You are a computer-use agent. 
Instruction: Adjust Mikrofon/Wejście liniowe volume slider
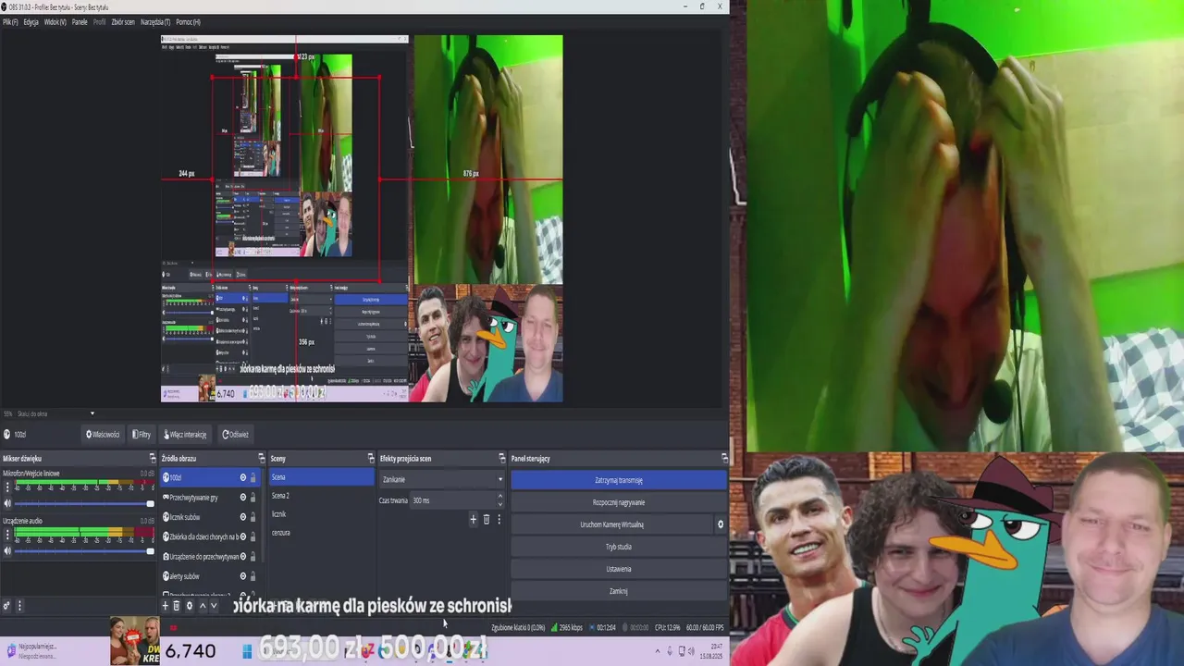(x=84, y=503)
